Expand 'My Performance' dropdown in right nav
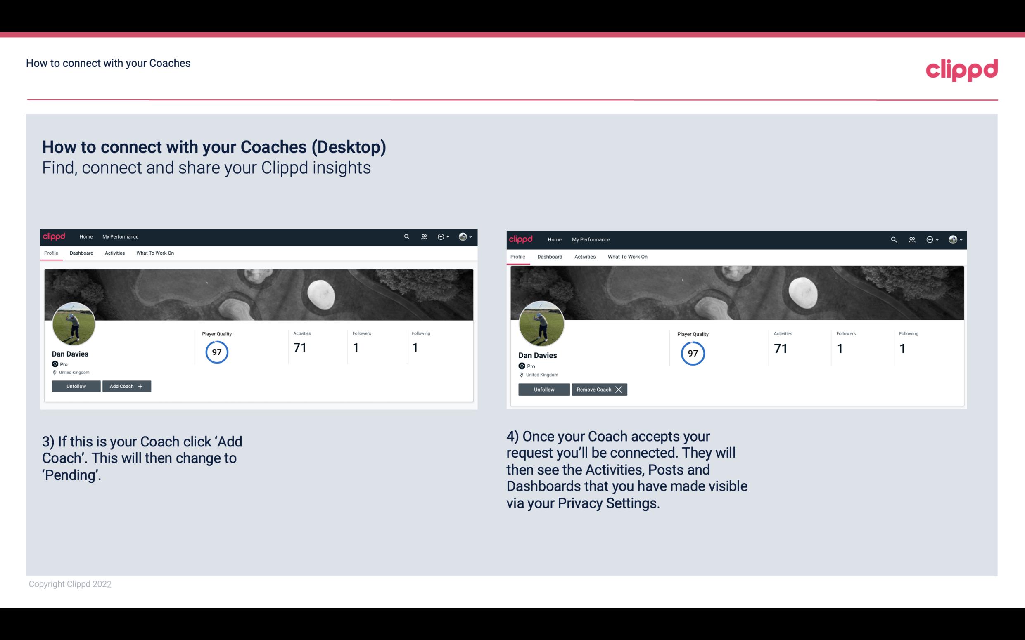The image size is (1025, 640). pos(591,239)
